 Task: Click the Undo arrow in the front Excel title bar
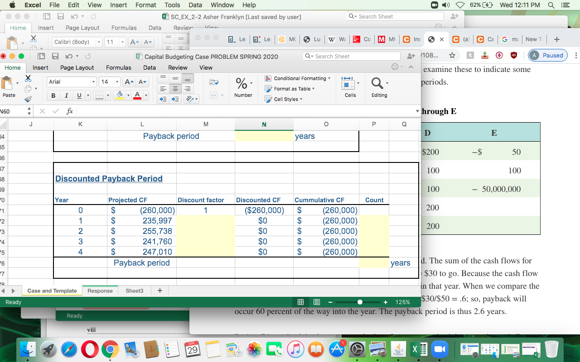(x=69, y=57)
